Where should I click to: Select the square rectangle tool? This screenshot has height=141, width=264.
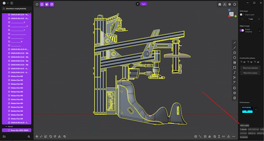pyautogui.click(x=234, y=67)
